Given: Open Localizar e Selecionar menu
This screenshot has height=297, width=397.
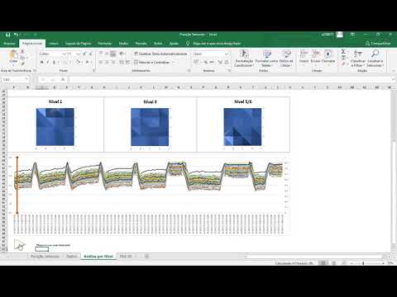Looking at the screenshot, I should [x=375, y=59].
